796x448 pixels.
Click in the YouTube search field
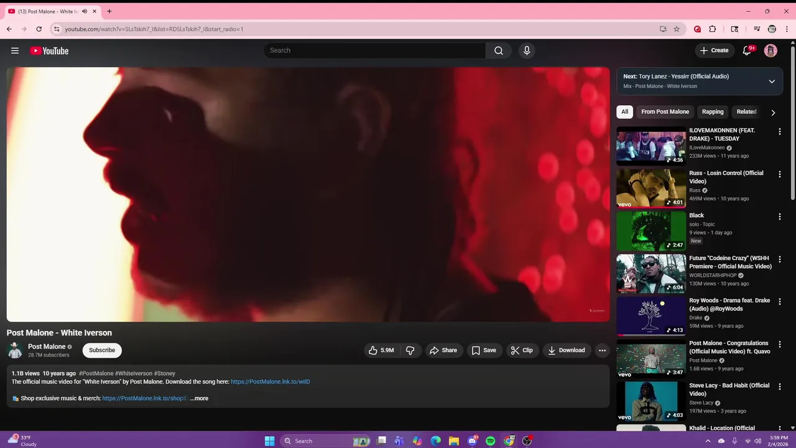click(375, 50)
